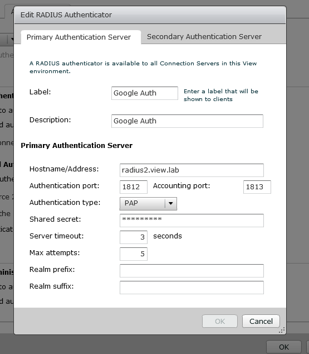This screenshot has height=354, width=309.
Task: Cancel the Edit RADIUS Authenticator dialog
Action: (261, 321)
